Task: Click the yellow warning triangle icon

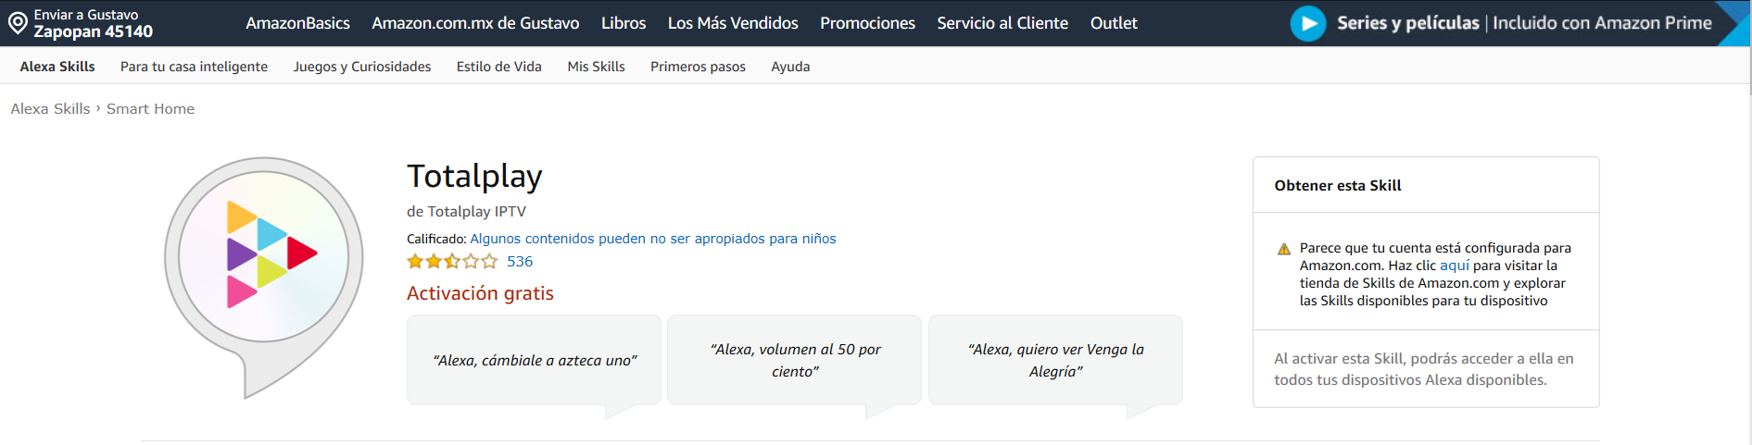Action: (x=1284, y=249)
